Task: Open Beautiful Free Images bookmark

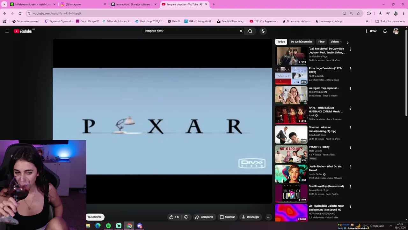Action: 231,21
